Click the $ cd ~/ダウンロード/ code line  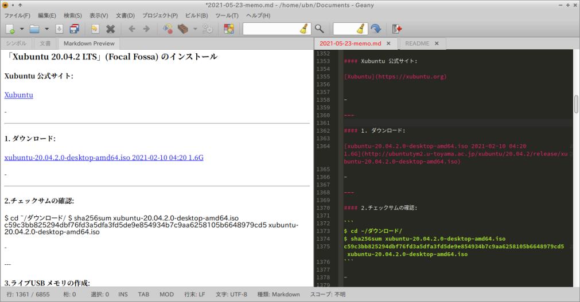coord(373,231)
